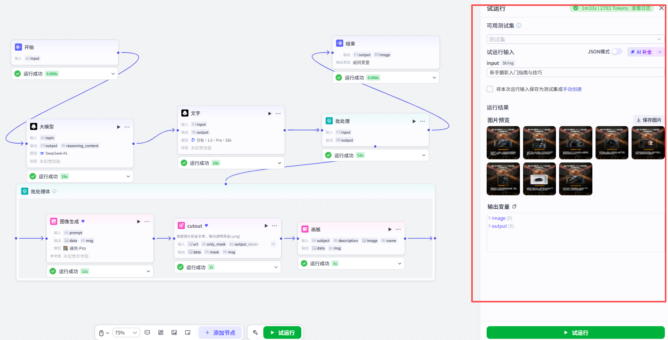Click the mouse interaction mode icon
This screenshot has height=340, width=668.
[x=101, y=333]
